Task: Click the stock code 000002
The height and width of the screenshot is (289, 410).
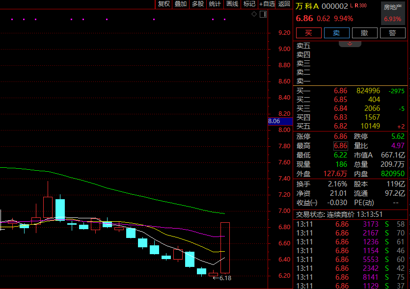Action: pos(335,6)
